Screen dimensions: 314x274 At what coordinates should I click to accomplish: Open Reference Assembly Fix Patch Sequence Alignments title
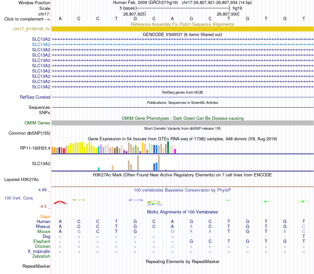[x=182, y=24]
